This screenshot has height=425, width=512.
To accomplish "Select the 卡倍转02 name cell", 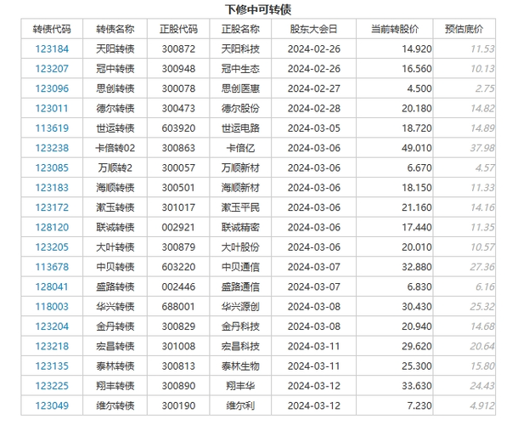I will tap(115, 148).
